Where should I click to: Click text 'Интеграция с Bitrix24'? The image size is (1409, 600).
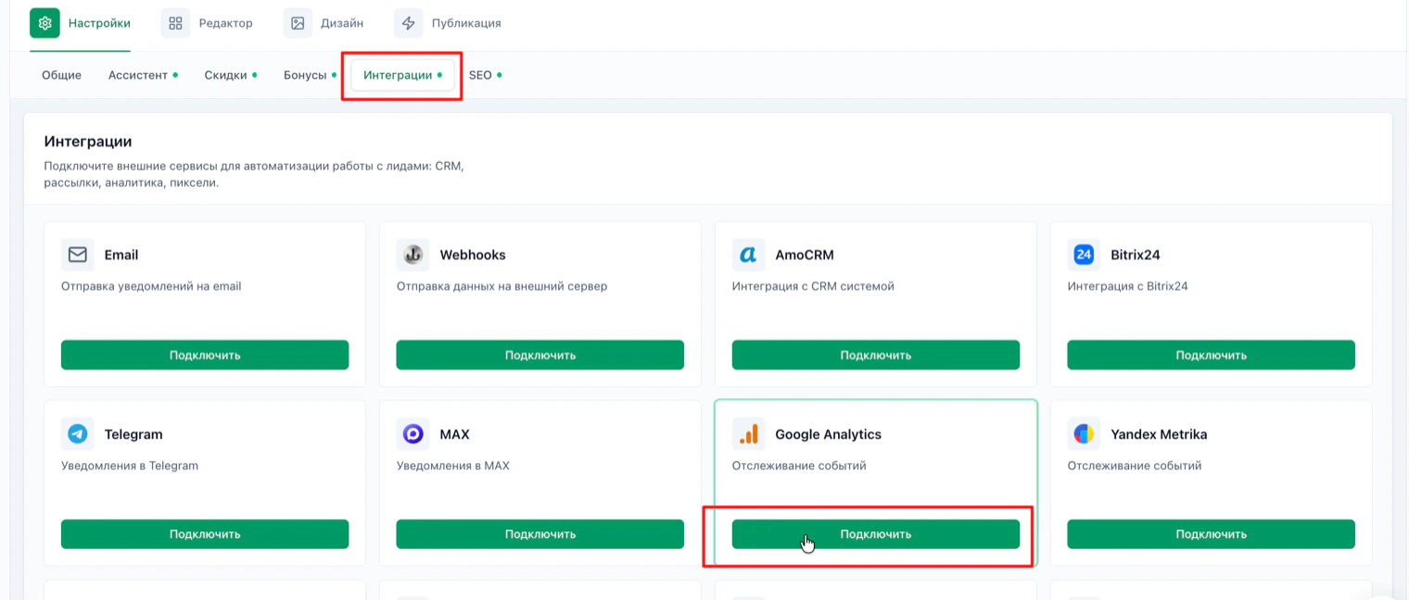1127,286
